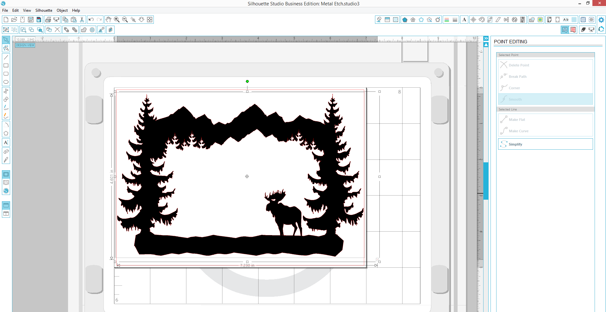The height and width of the screenshot is (312, 606).
Task: Click the Simplify button
Action: point(546,144)
